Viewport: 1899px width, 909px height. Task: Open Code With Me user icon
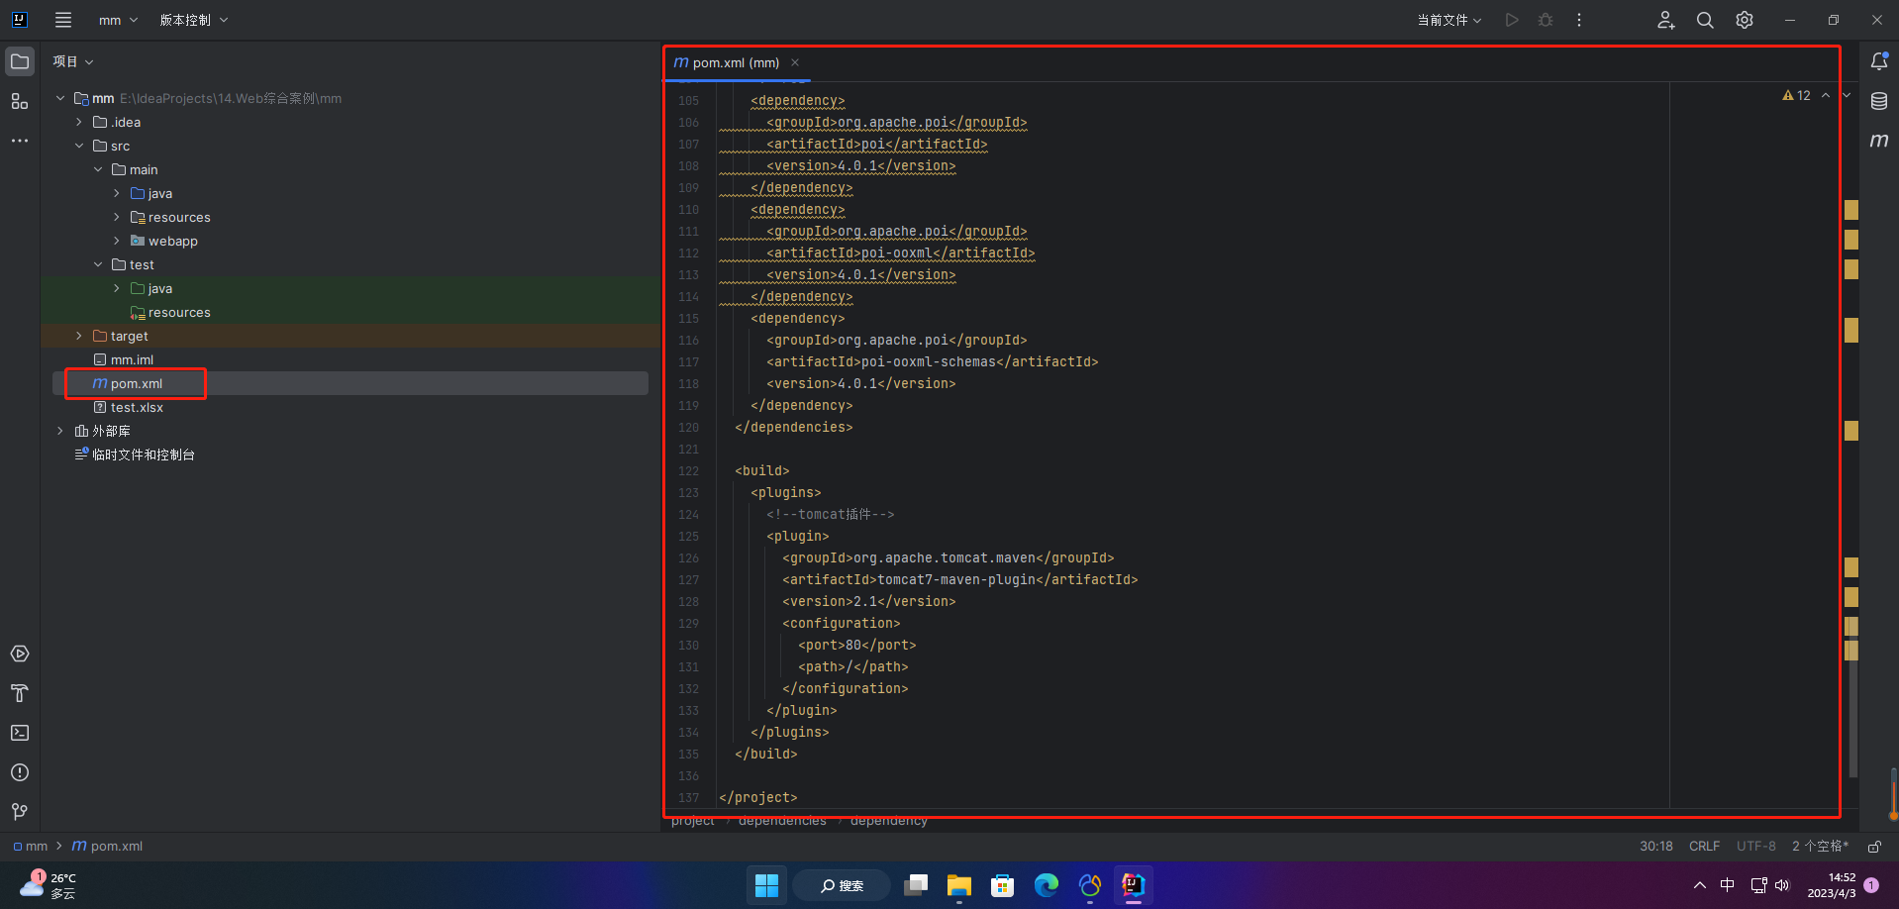pos(1666,20)
